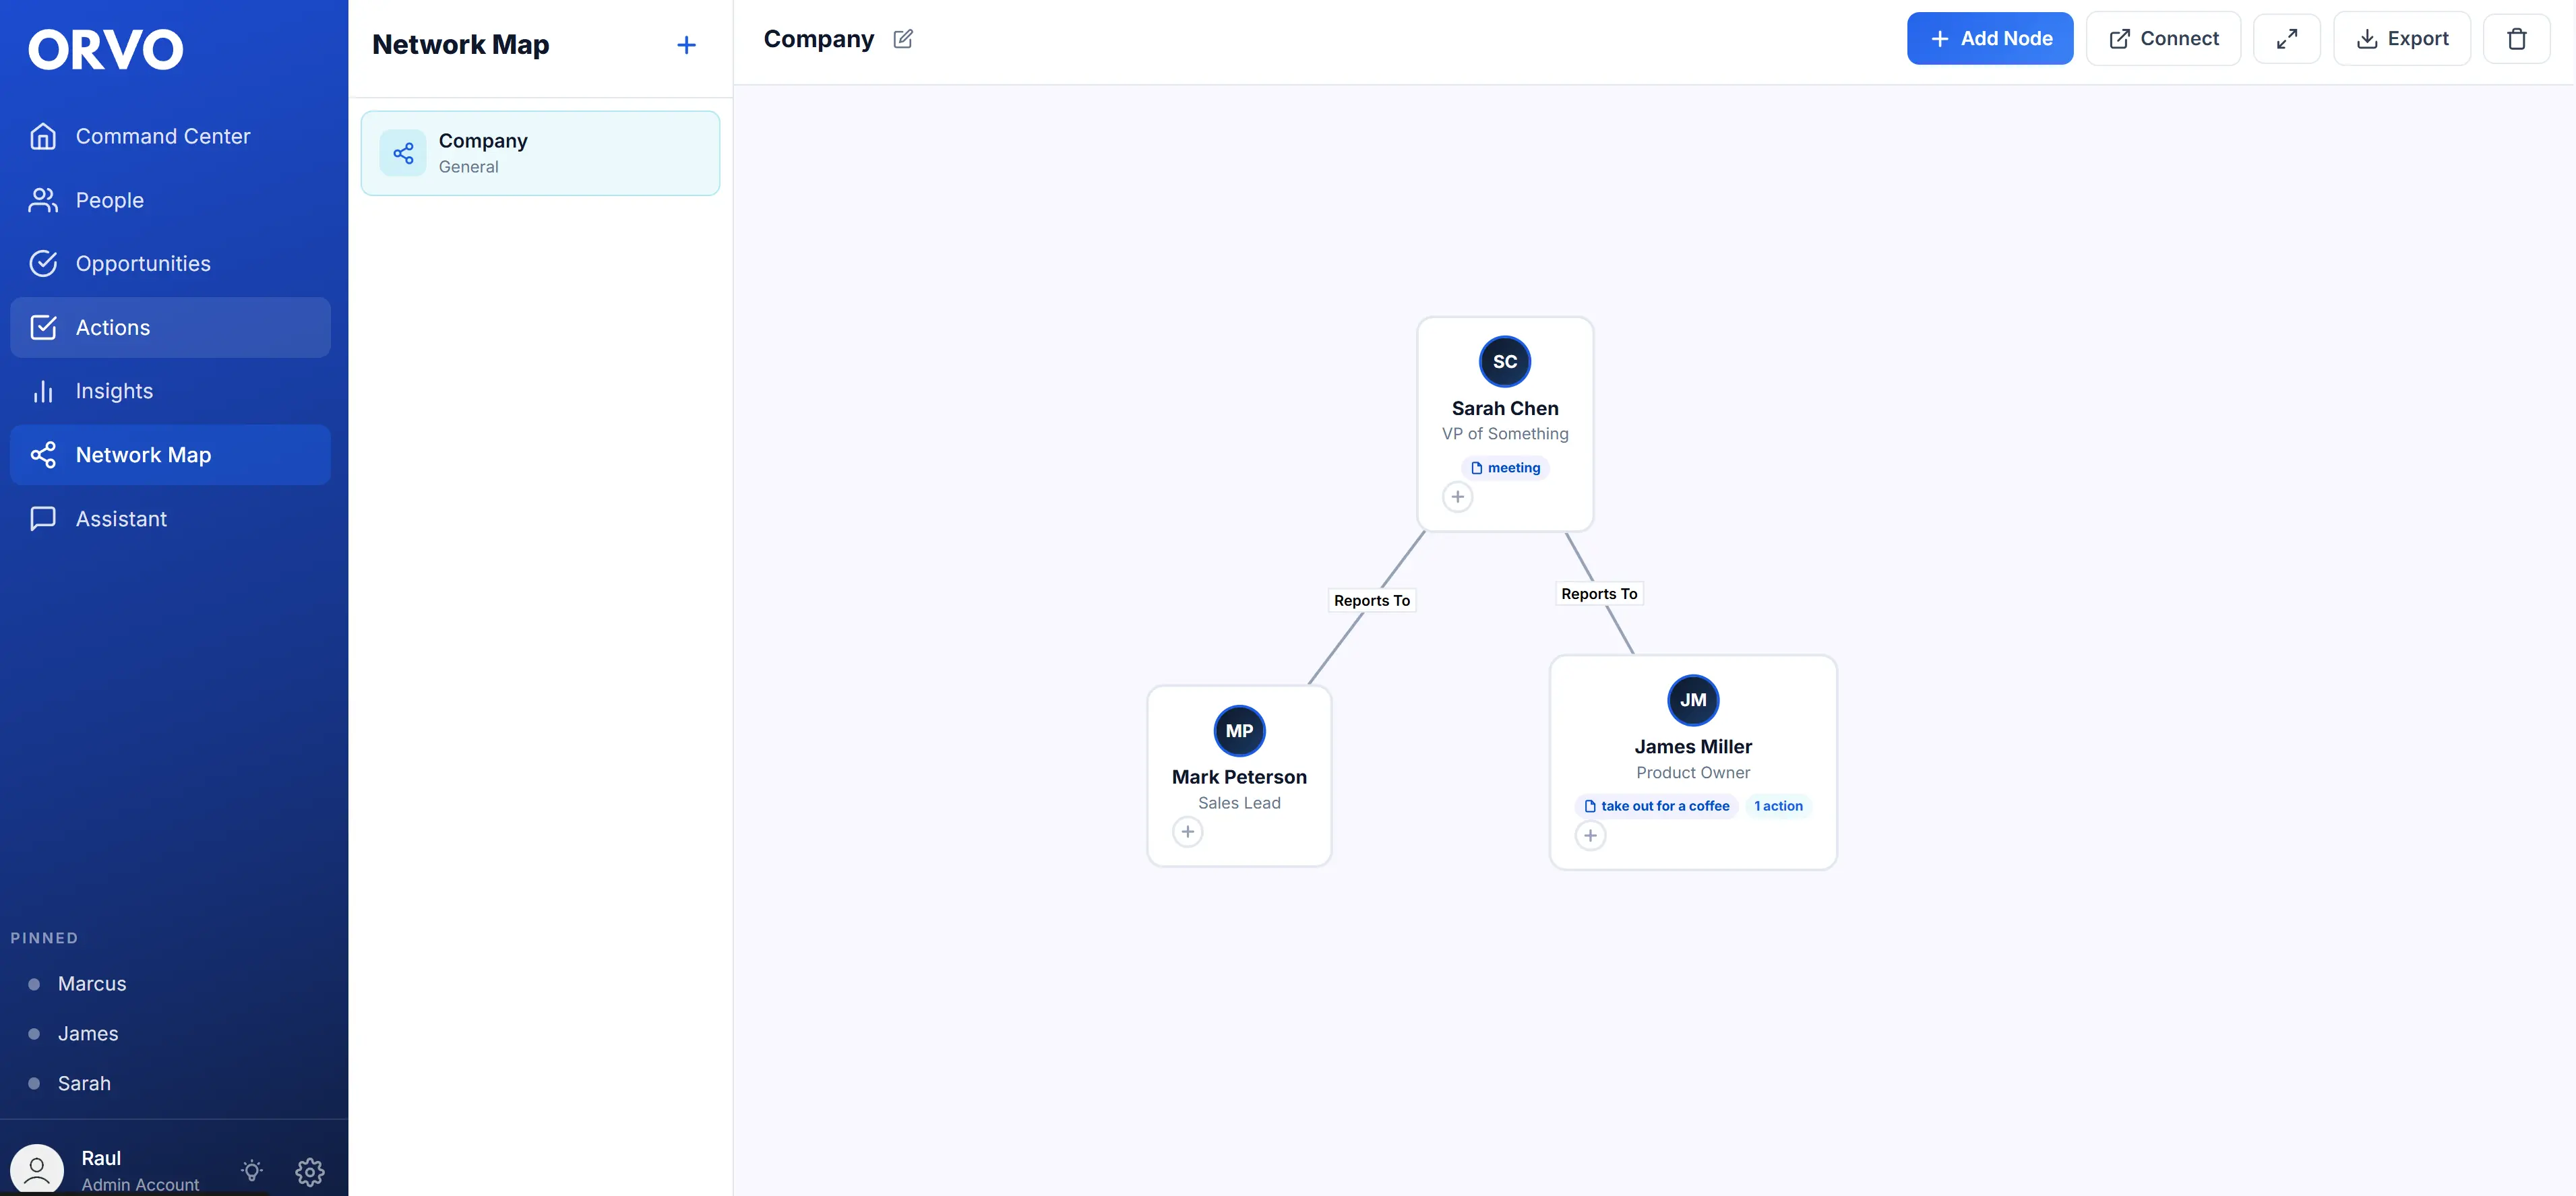Click the edit pencil next to Company title
The height and width of the screenshot is (1196, 2576).
(904, 38)
